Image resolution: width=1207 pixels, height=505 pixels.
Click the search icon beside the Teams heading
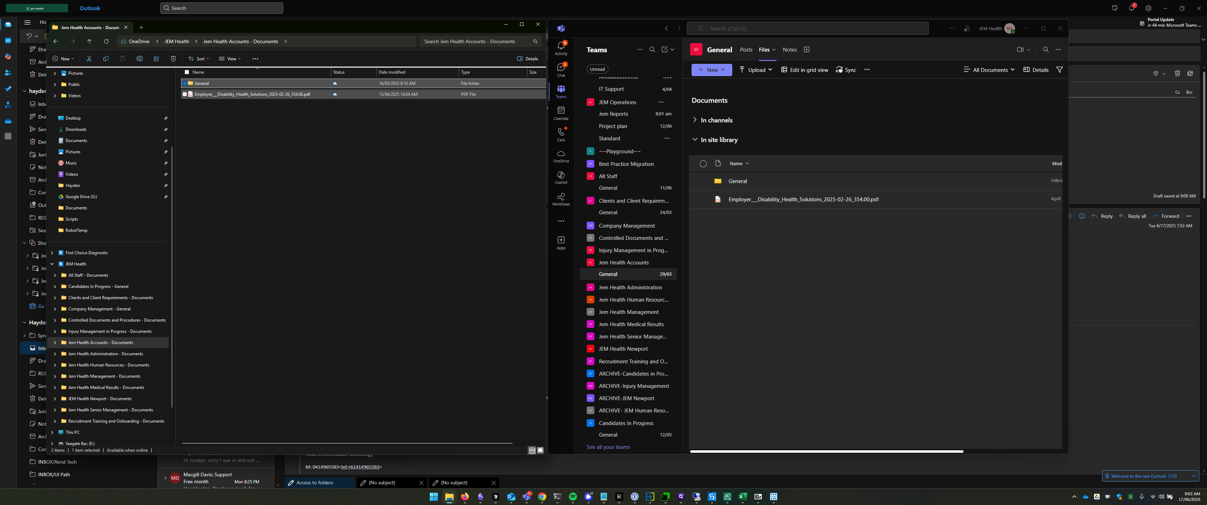point(652,50)
